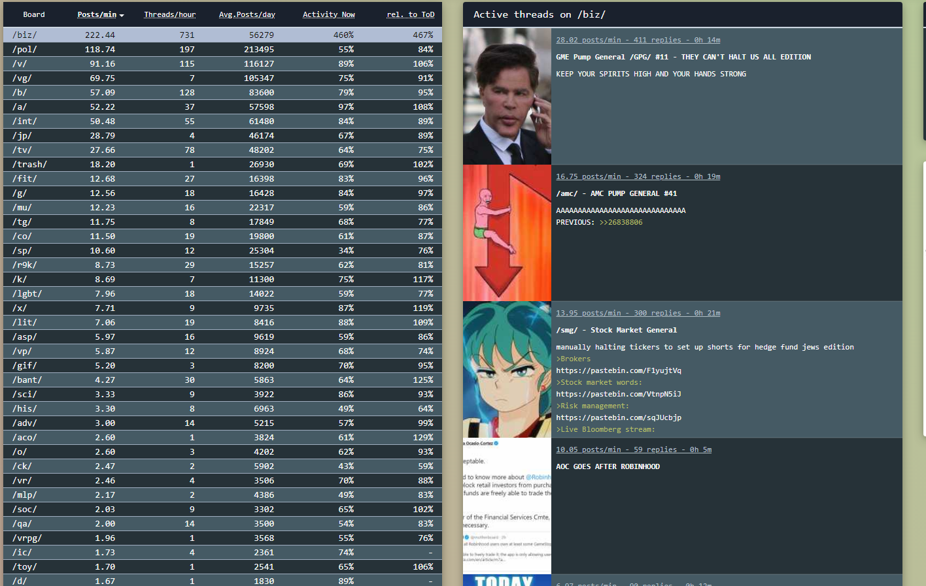The width and height of the screenshot is (926, 586).
Task: Select the /tv/ board row
Action: tap(222, 150)
